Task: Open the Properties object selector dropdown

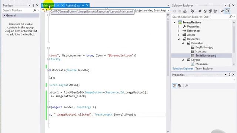Action: pyautogui.click(x=234, y=80)
